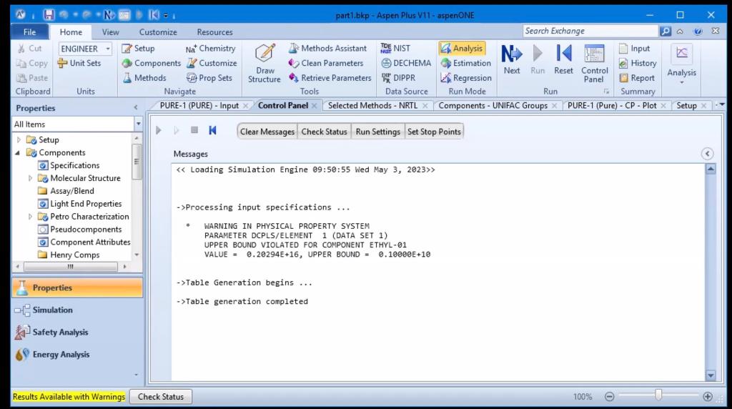Open Run Settings

click(377, 132)
